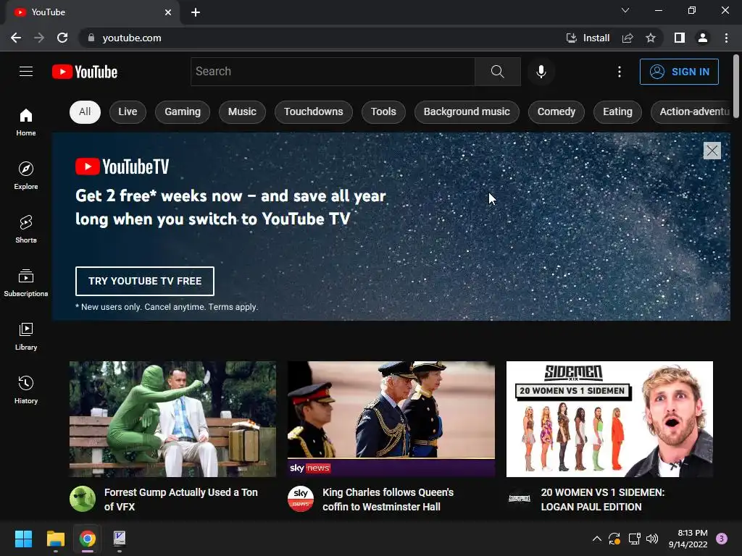Click TRY YOUTUBE TV FREE button

[x=145, y=282]
